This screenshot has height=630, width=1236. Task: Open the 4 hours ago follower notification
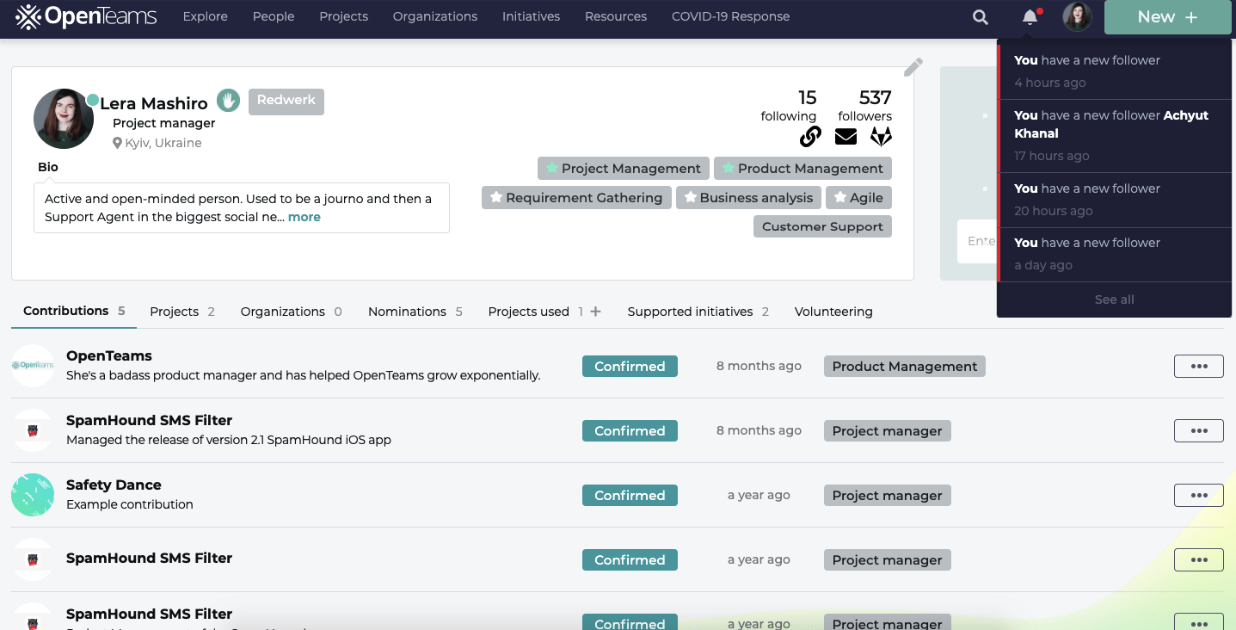coord(1115,71)
